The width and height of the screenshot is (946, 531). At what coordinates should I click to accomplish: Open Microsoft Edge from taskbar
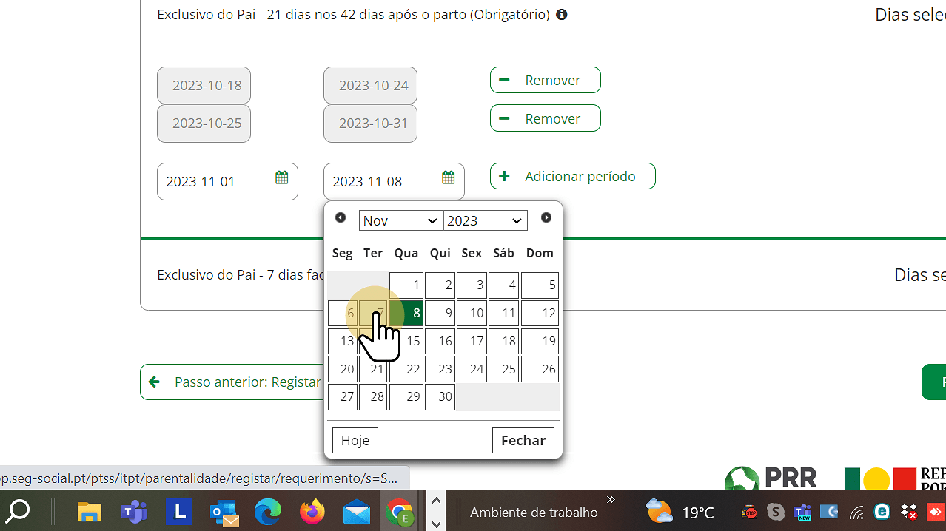(x=268, y=511)
